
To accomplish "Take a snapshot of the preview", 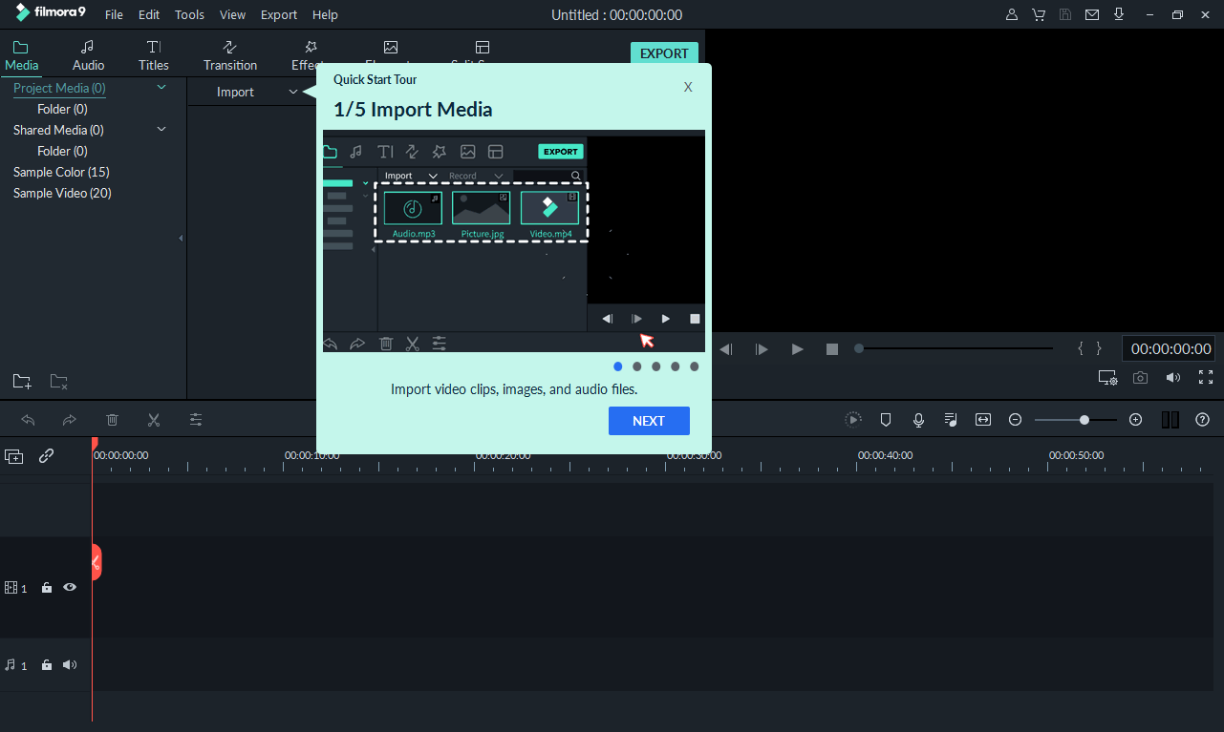I will coord(1140,377).
